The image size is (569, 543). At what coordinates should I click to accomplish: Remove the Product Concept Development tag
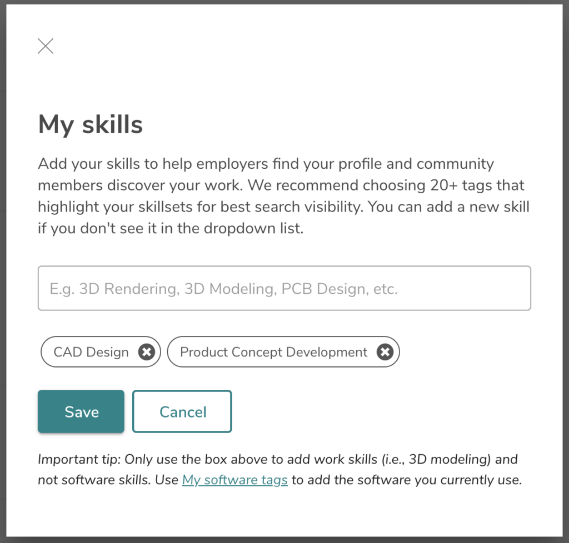pos(385,352)
